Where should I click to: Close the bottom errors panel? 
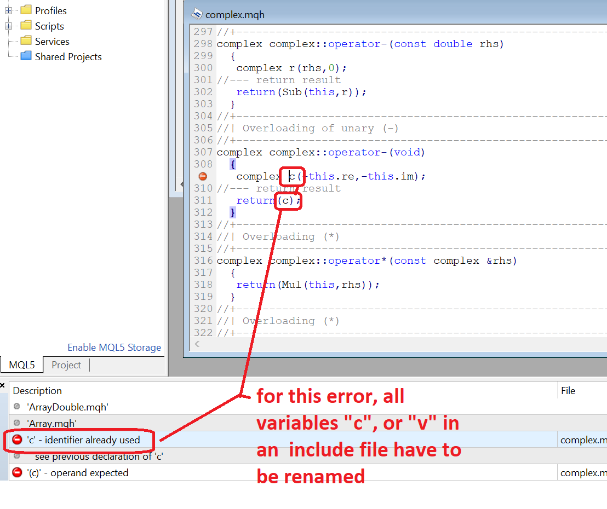click(3, 385)
